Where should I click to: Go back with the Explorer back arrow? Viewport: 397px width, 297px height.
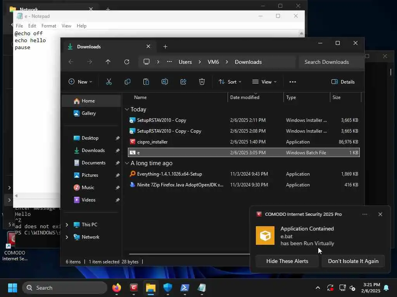click(71, 62)
